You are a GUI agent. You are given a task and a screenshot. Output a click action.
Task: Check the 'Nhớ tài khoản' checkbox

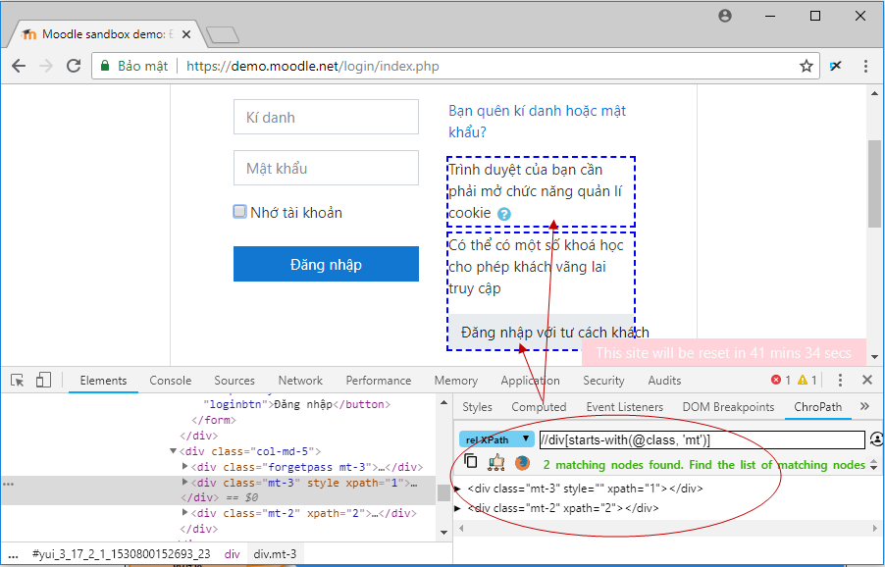(240, 212)
